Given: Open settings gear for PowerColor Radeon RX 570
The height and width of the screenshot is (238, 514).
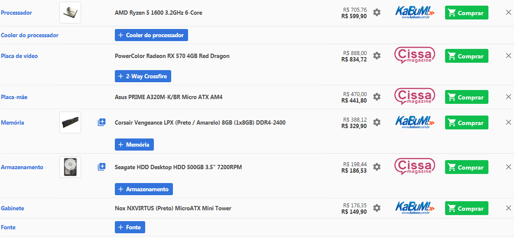Looking at the screenshot, I should pos(377,56).
